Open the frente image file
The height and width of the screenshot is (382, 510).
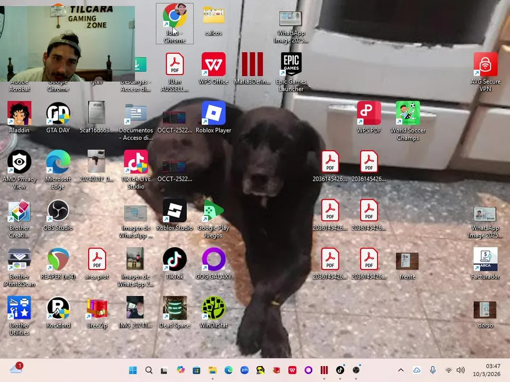(x=407, y=266)
